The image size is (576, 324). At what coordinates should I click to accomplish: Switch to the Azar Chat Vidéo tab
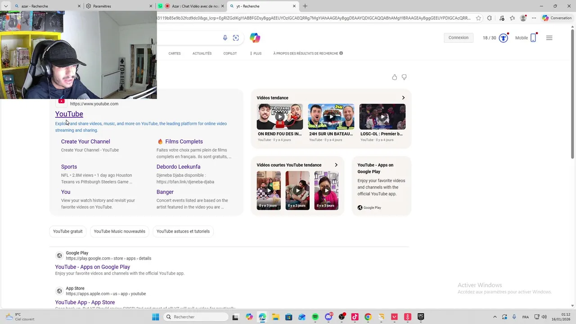[x=191, y=6]
